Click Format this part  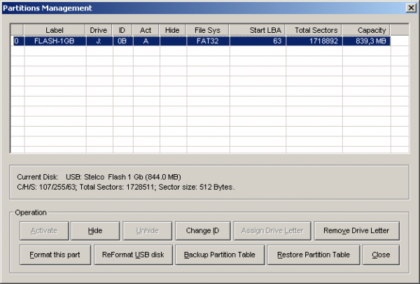tap(55, 255)
